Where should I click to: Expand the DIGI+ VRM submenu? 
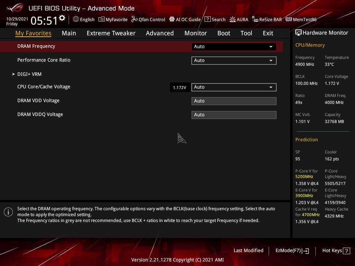(29, 74)
